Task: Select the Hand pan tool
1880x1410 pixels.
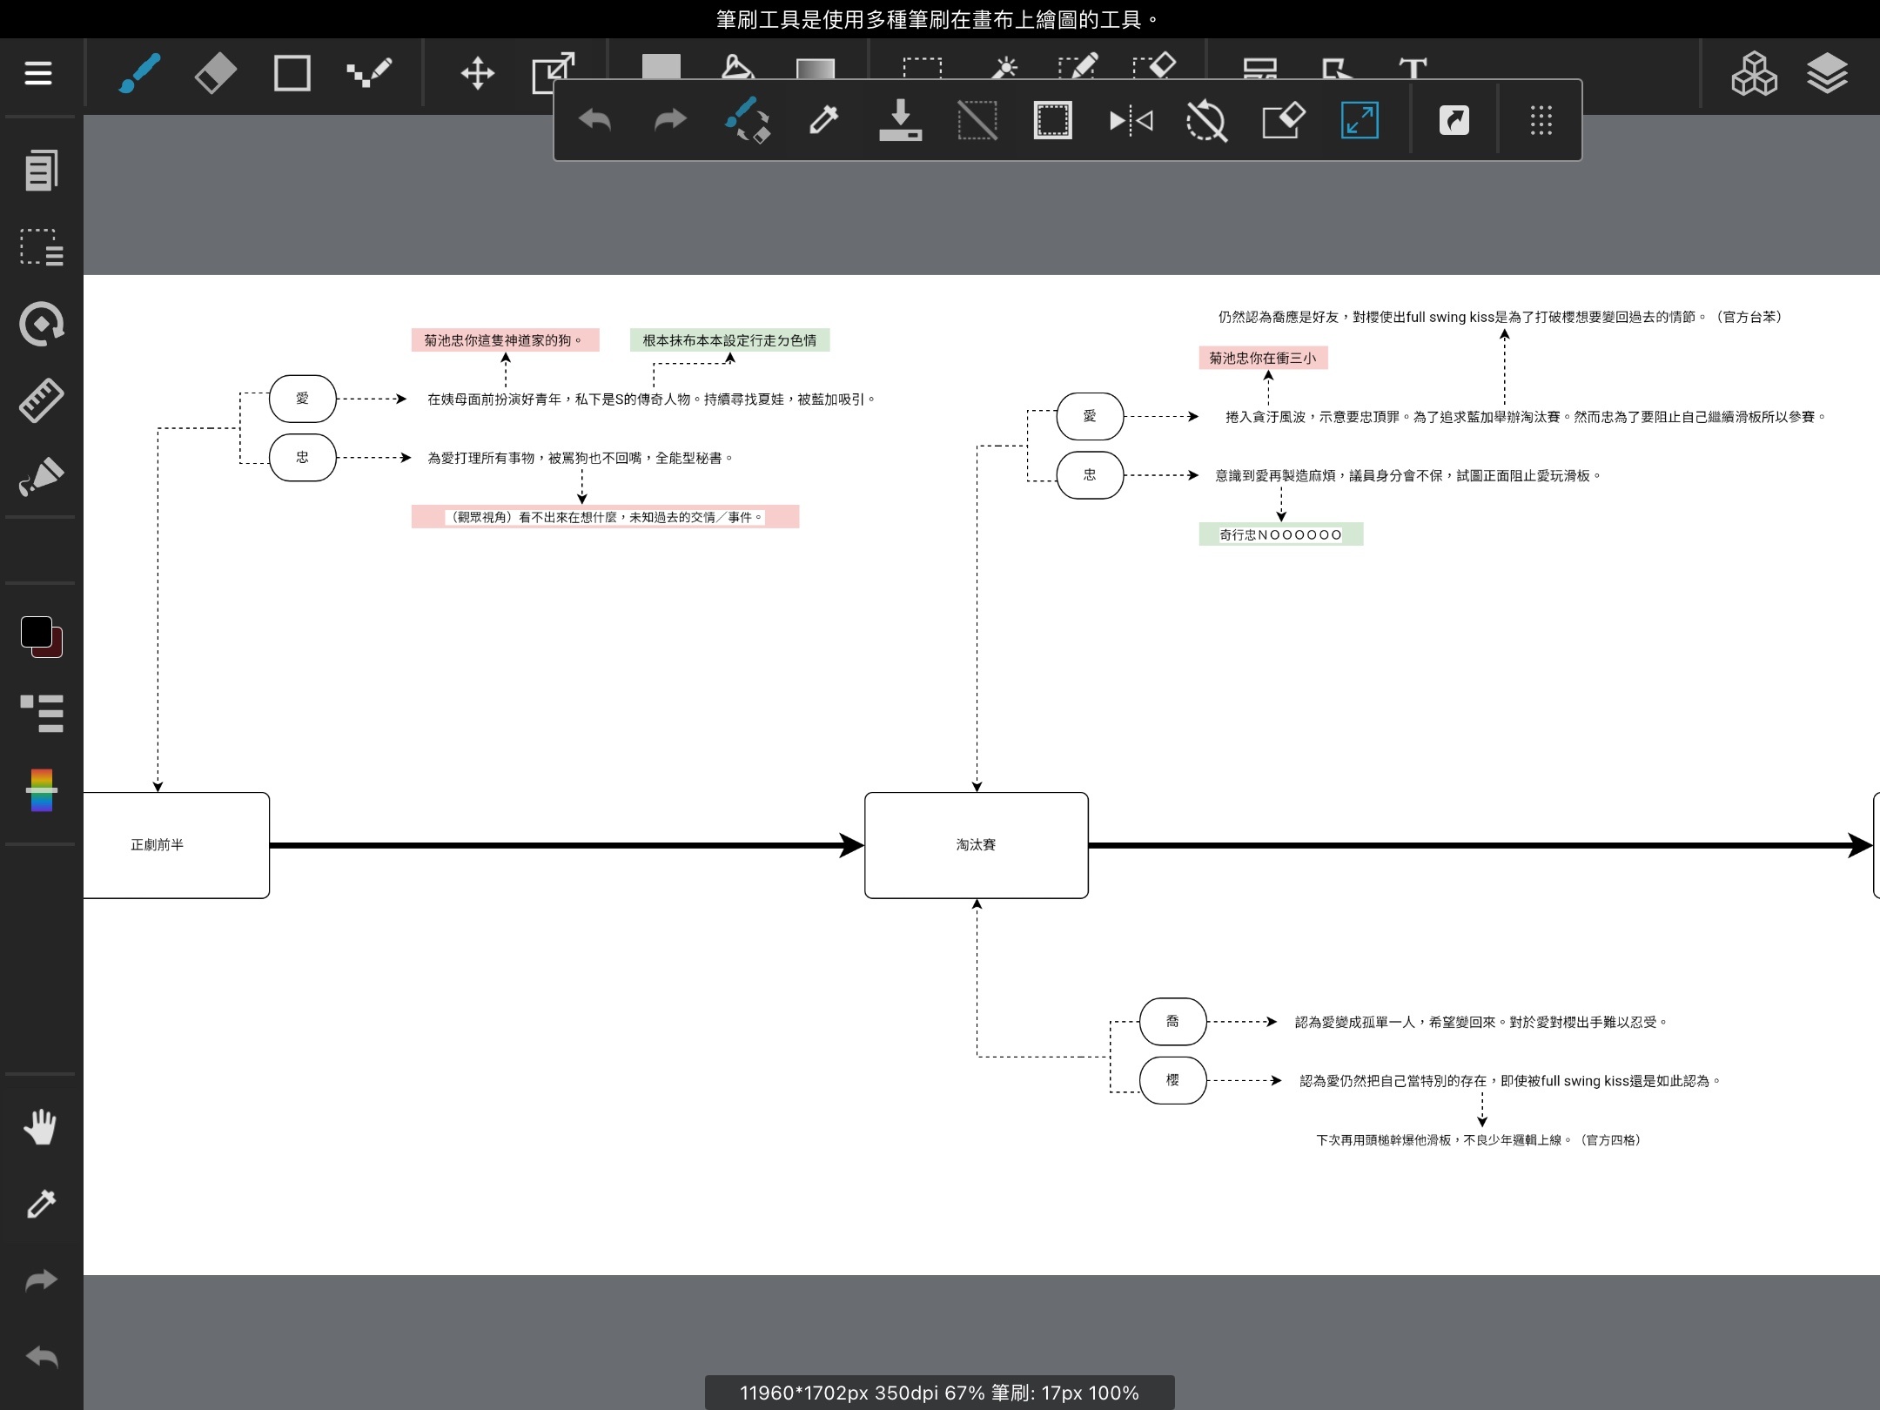Action: pyautogui.click(x=41, y=1127)
